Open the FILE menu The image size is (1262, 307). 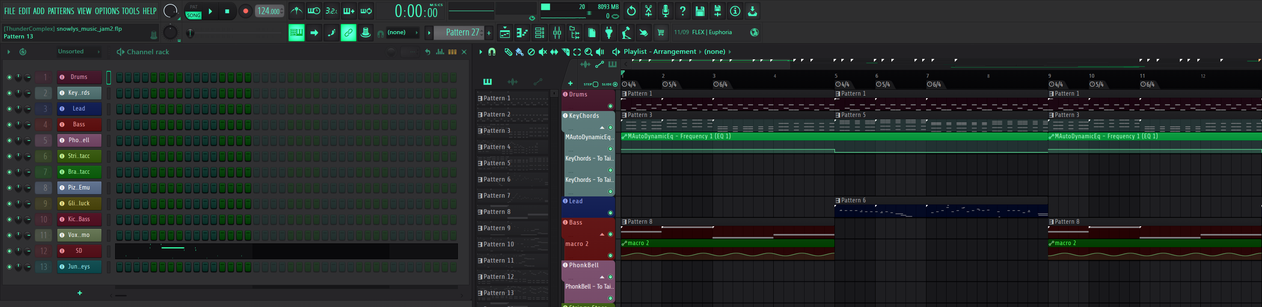pos(9,11)
